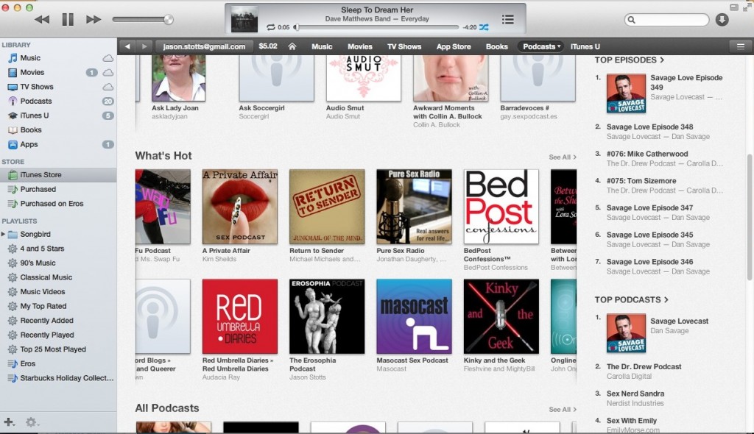The image size is (754, 434).
Task: Click the $5.02 account balance
Action: pos(268,46)
